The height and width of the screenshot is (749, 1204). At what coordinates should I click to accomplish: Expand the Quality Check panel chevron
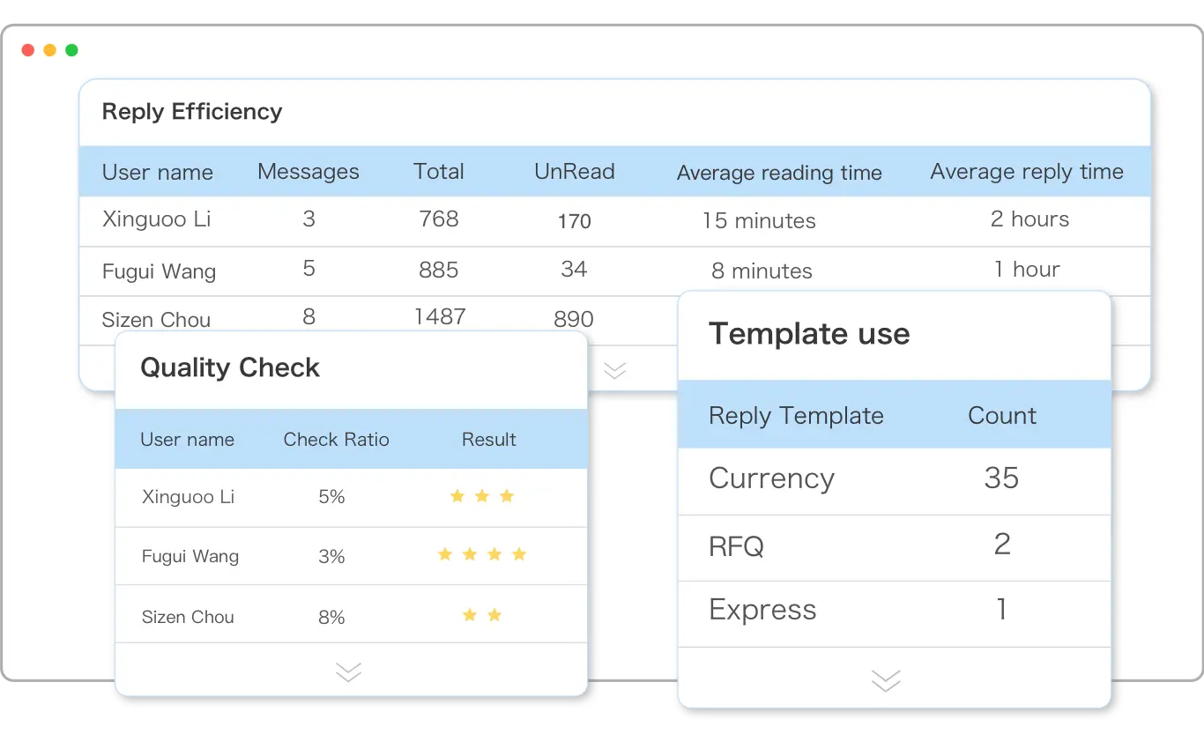tap(348, 672)
